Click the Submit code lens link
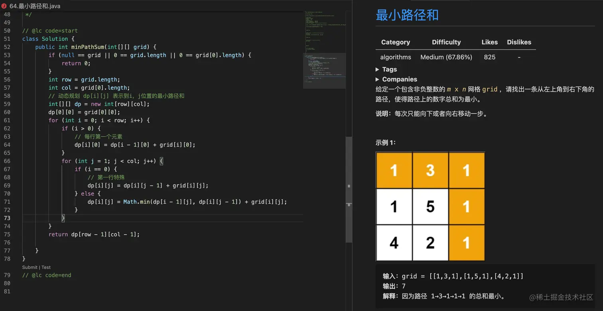Viewport: 603px width, 311px height. click(30, 268)
